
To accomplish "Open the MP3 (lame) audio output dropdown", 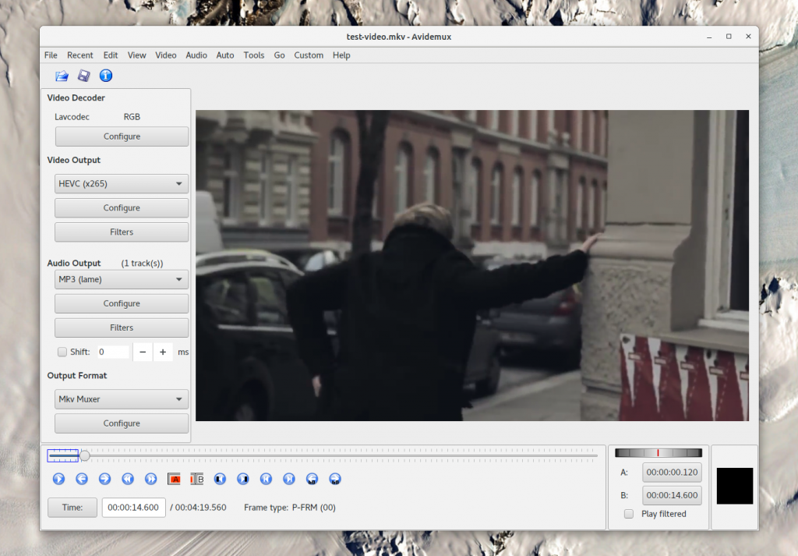I will coord(122,279).
